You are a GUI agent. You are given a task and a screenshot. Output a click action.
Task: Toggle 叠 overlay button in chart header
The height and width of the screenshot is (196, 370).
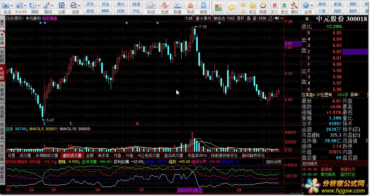(249, 18)
